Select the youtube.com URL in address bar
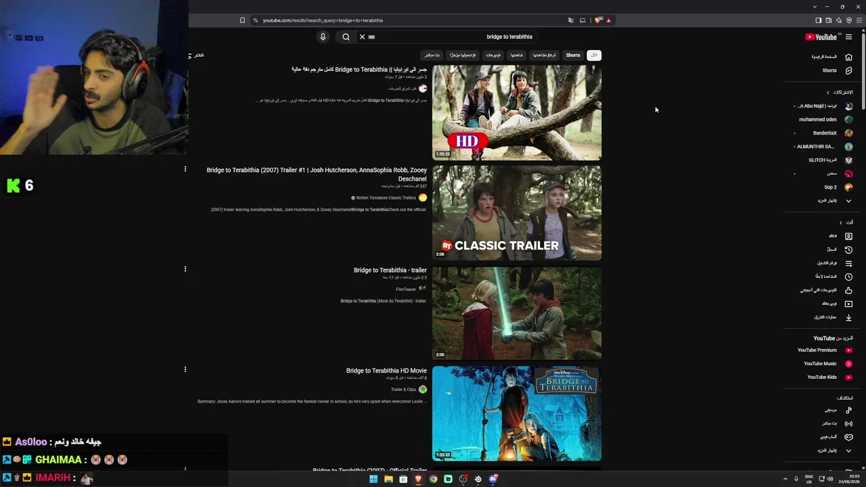Screen dimensions: 866x487 [323, 20]
